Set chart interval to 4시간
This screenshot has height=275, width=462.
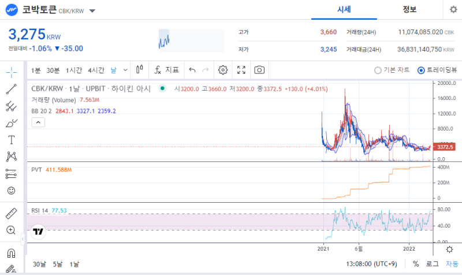[x=96, y=70]
